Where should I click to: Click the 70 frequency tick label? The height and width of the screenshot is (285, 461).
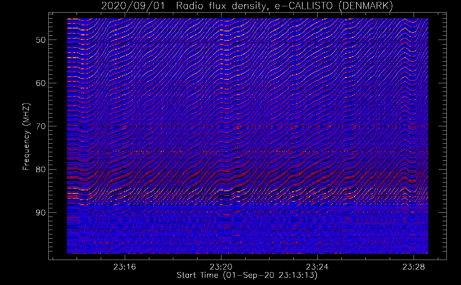click(40, 126)
